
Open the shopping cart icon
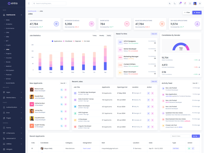point(180,4)
